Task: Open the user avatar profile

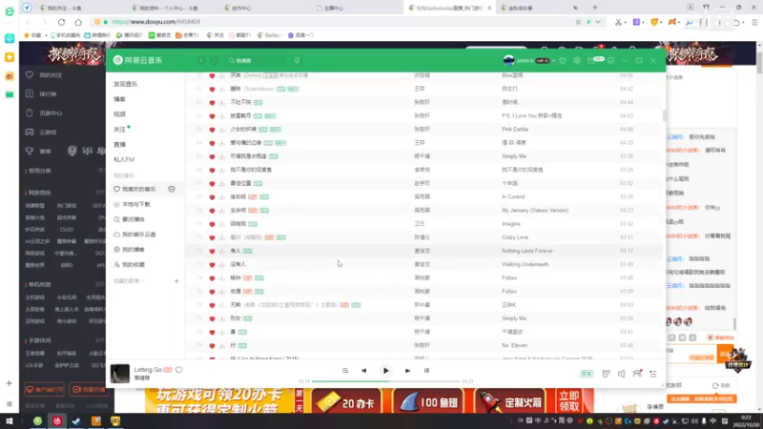Action: 509,60
